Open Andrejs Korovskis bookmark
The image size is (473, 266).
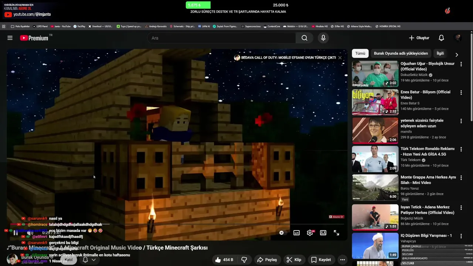coord(156,26)
